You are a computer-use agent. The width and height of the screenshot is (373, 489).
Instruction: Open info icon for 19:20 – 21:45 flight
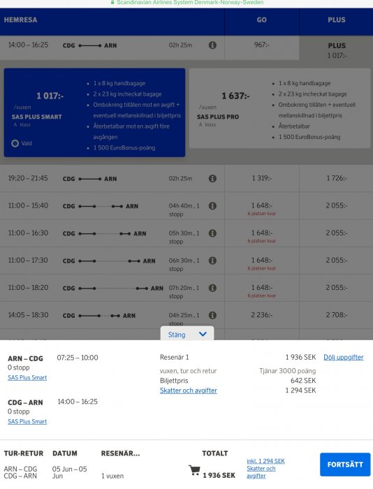point(212,178)
